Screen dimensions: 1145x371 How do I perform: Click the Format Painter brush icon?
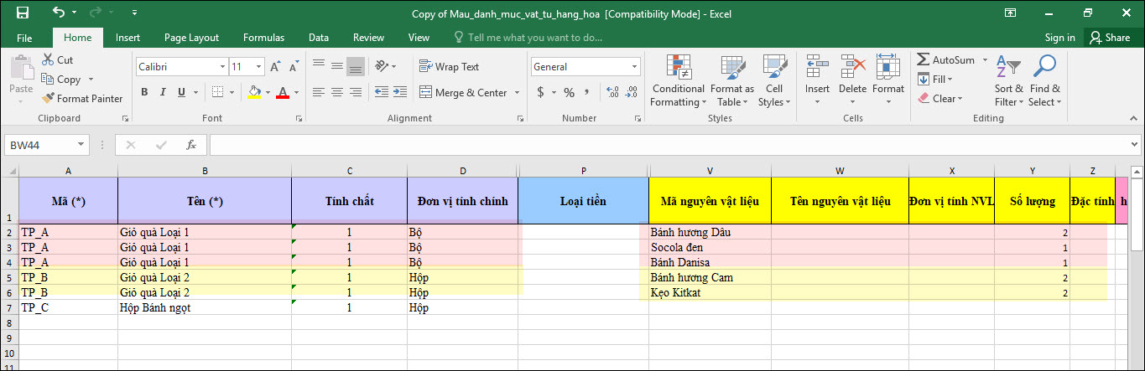pyautogui.click(x=49, y=99)
